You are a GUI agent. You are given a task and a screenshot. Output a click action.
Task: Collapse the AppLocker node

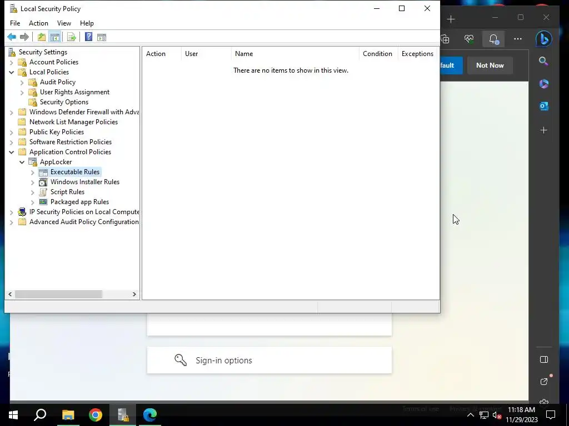pyautogui.click(x=22, y=162)
